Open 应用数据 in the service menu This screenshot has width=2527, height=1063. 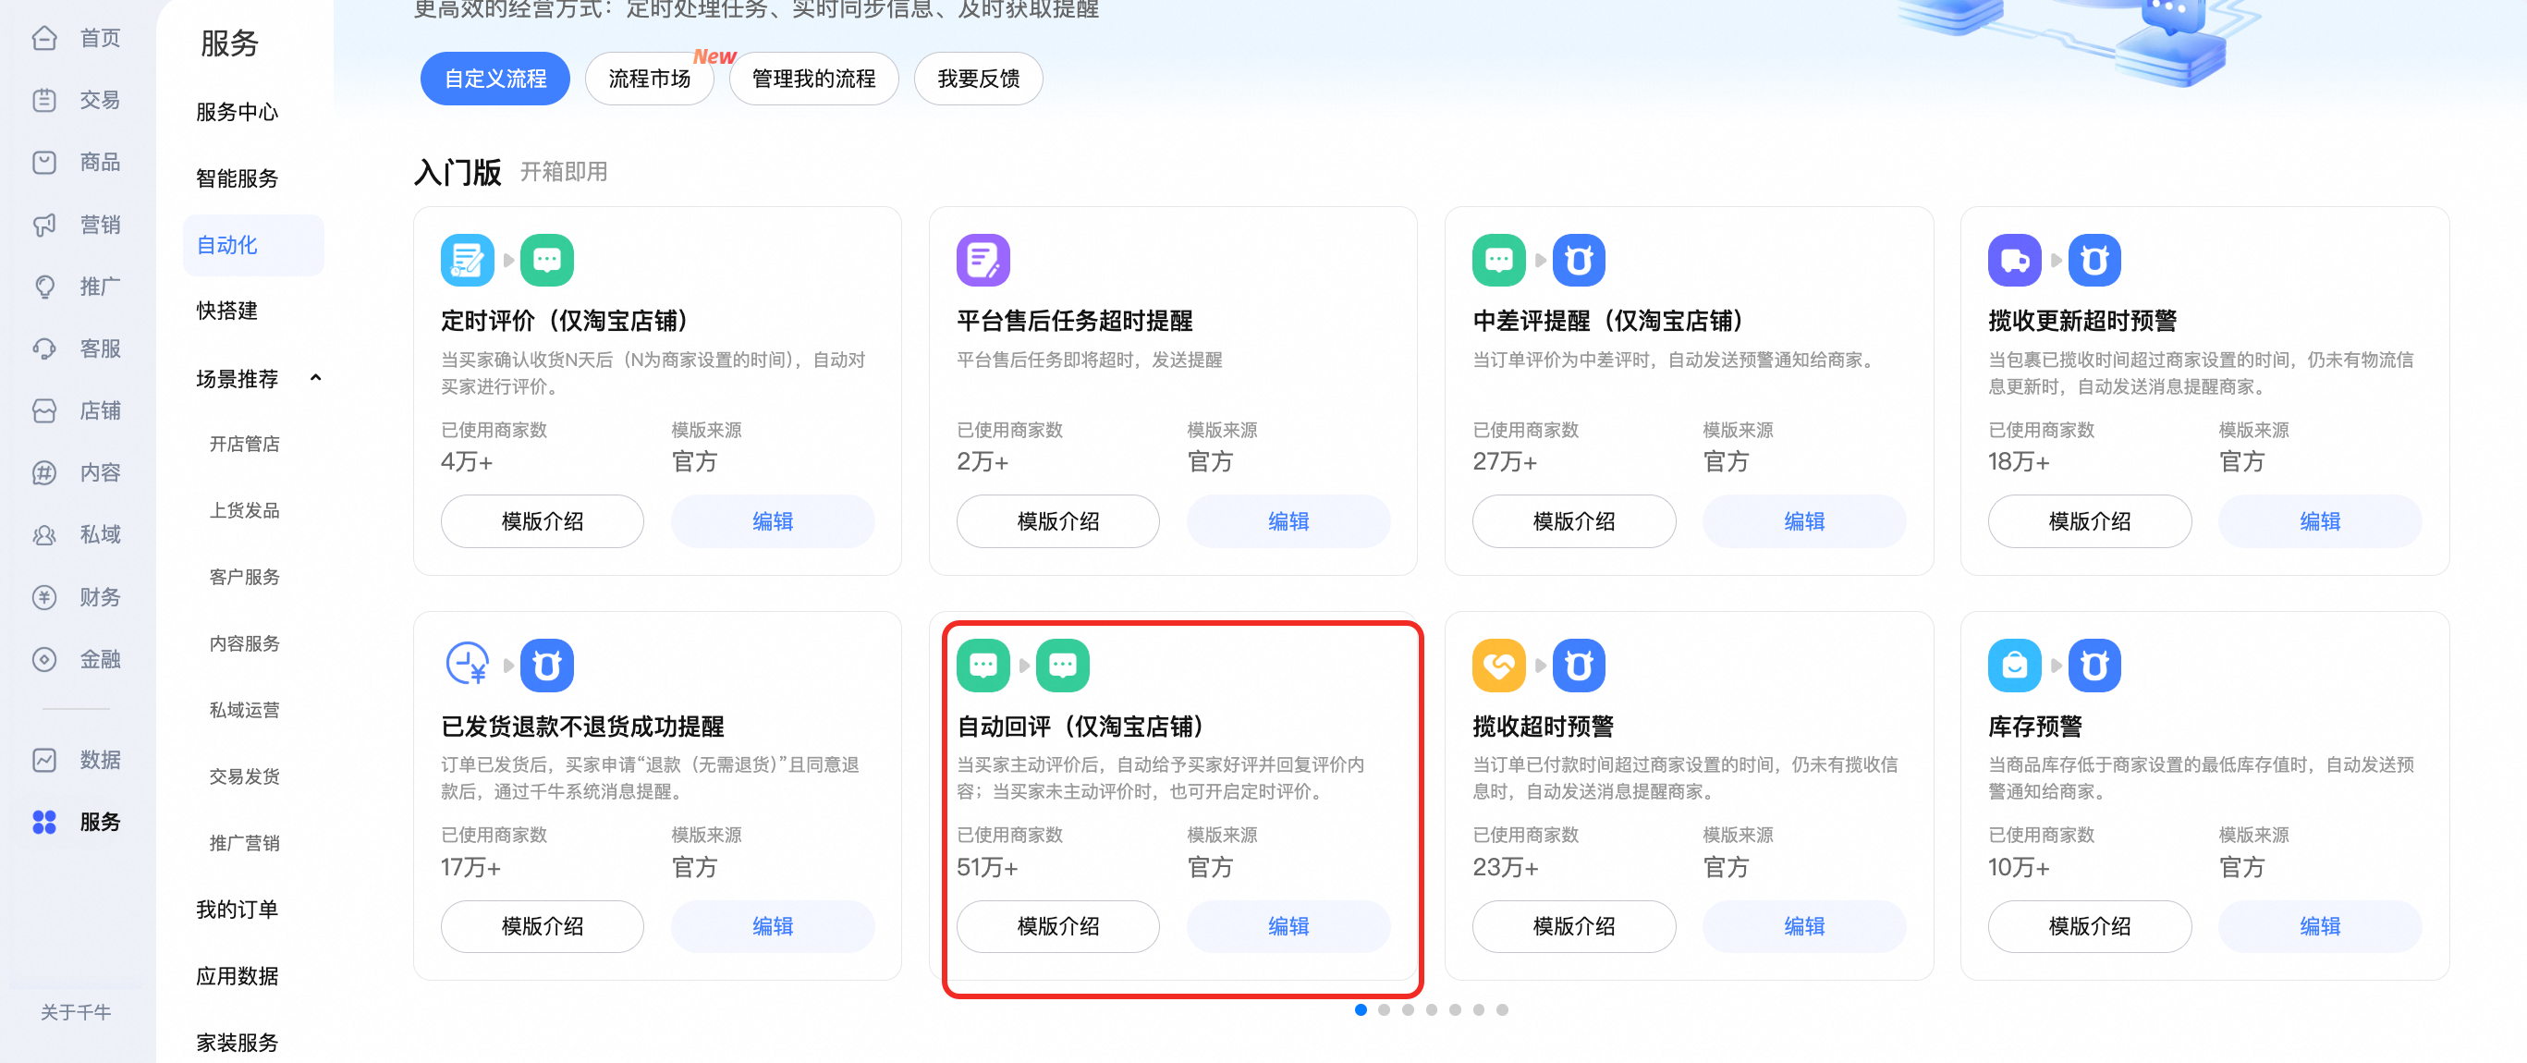237,977
